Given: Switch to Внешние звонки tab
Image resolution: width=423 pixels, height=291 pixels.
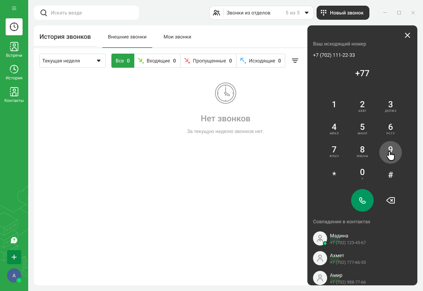Looking at the screenshot, I should (x=127, y=37).
